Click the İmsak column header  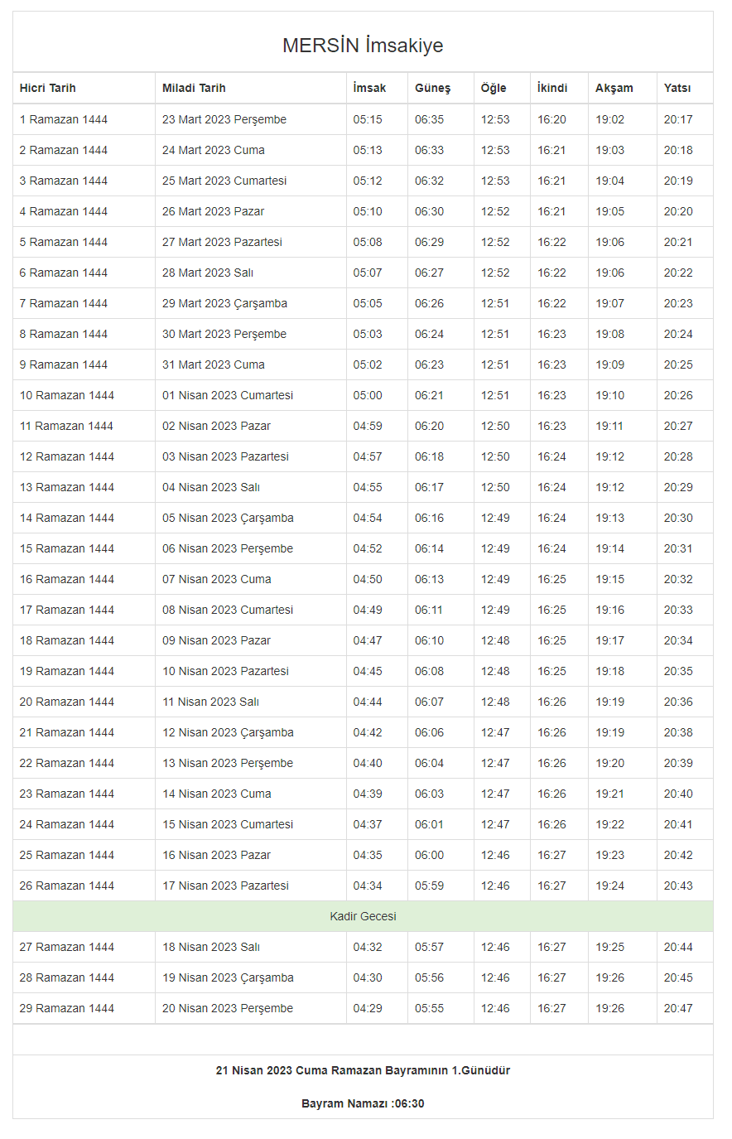point(369,88)
